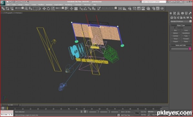Choose the Rectangular Selection Region tool

[x=35, y=8]
